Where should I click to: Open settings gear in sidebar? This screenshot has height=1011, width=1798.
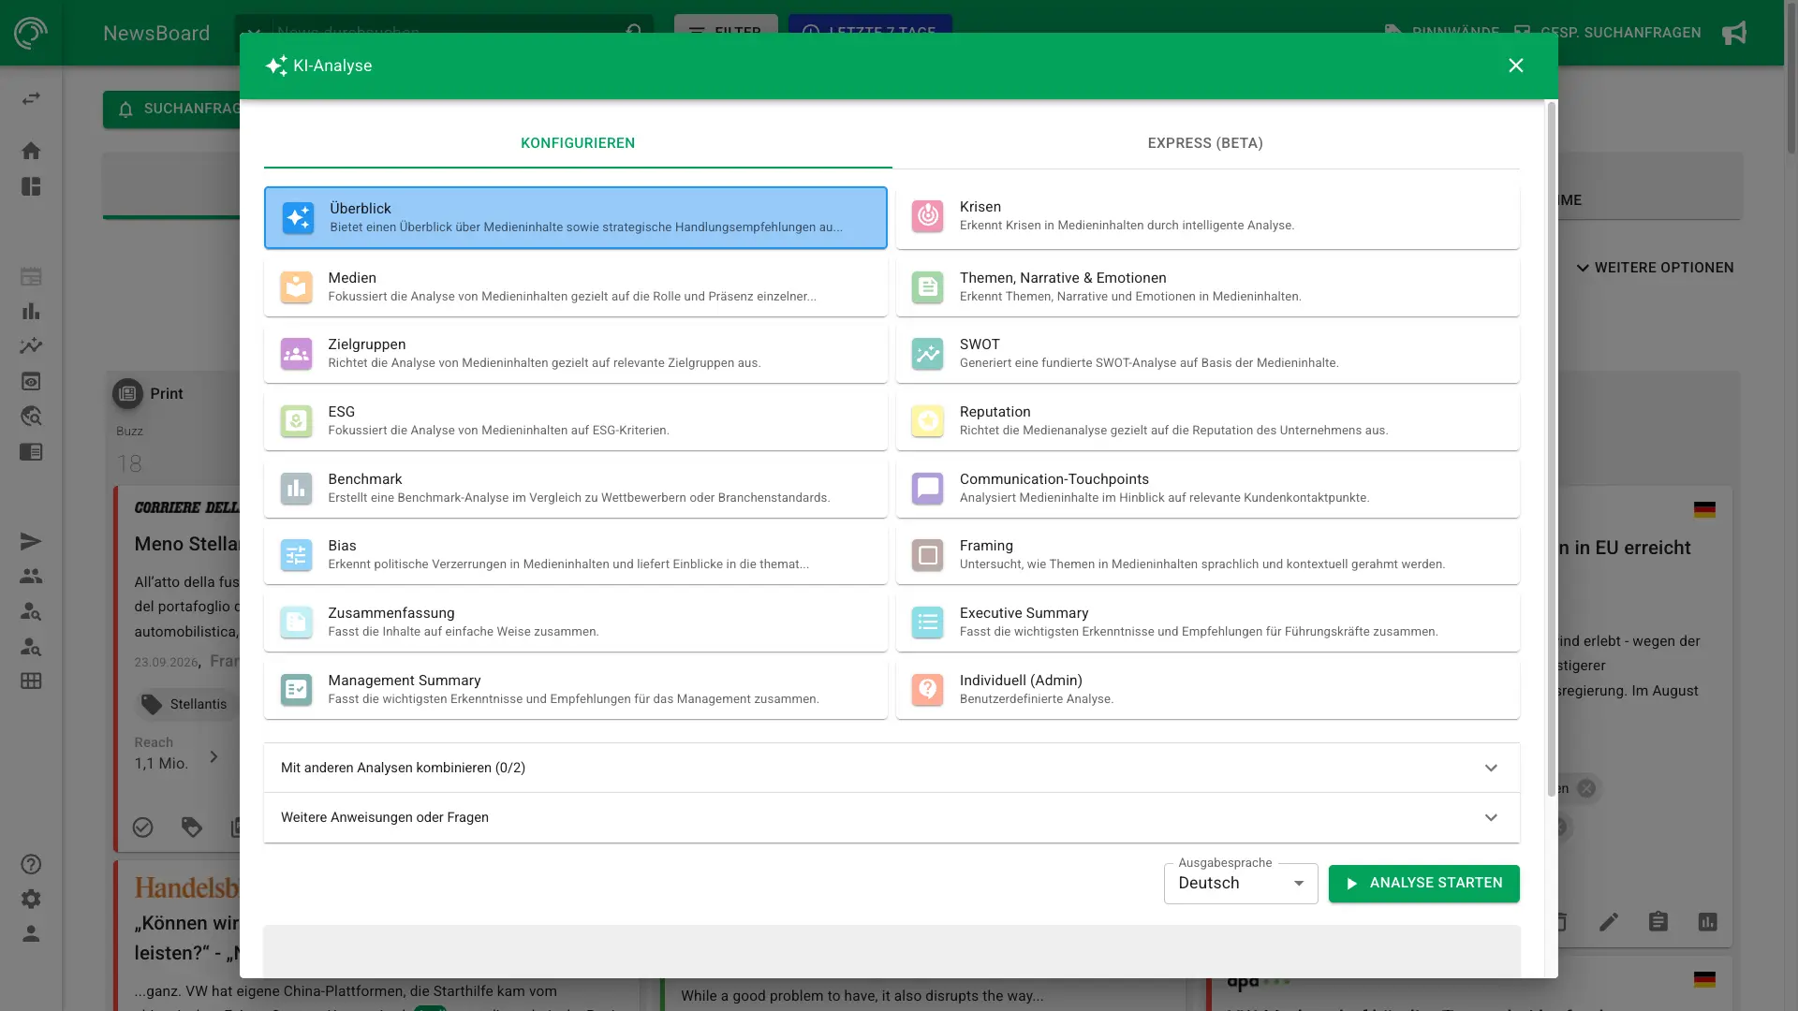[31, 899]
